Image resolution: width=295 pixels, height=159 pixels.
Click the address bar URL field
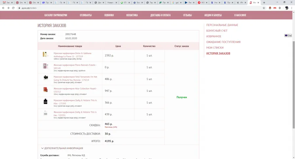tap(139, 8)
